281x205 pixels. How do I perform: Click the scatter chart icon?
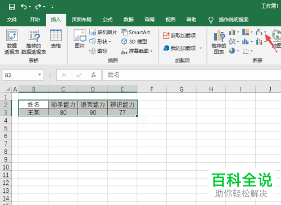tap(246, 51)
